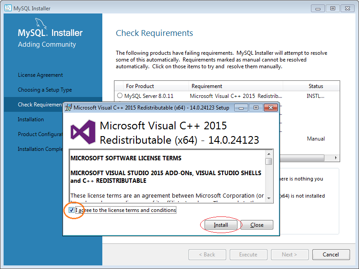The image size is (359, 269).
Task: Maximize the Visual C++ Setup dialog
Action: [x=256, y=108]
